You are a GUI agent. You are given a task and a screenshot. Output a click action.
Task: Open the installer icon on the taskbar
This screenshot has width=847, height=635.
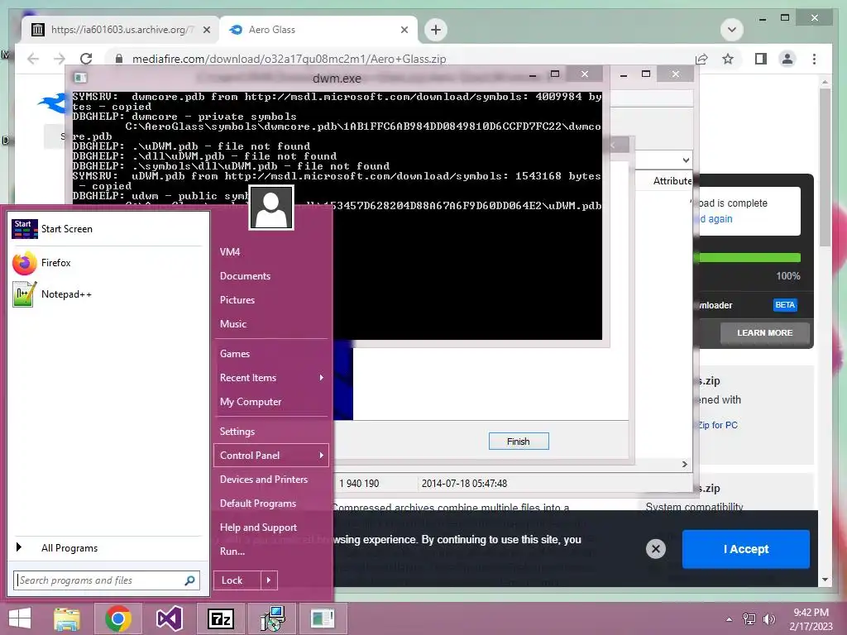(272, 618)
